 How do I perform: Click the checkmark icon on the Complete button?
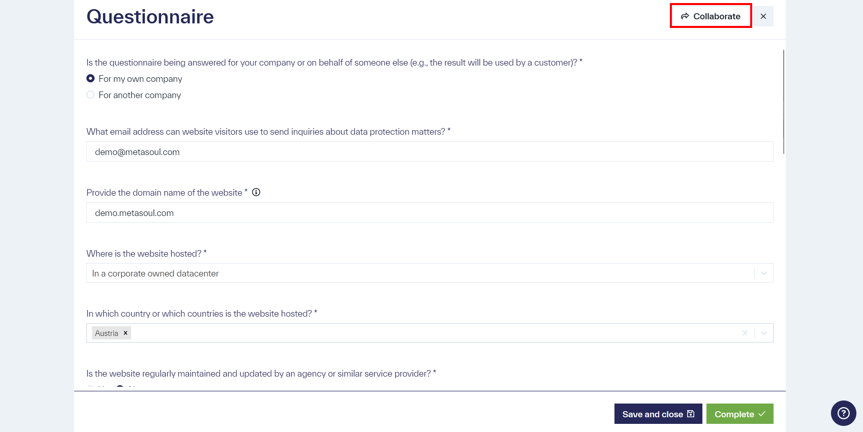pyautogui.click(x=761, y=414)
